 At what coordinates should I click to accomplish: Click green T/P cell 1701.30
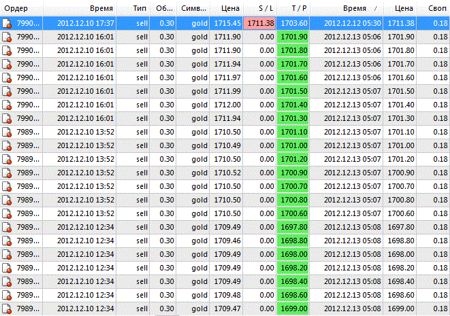293,119
